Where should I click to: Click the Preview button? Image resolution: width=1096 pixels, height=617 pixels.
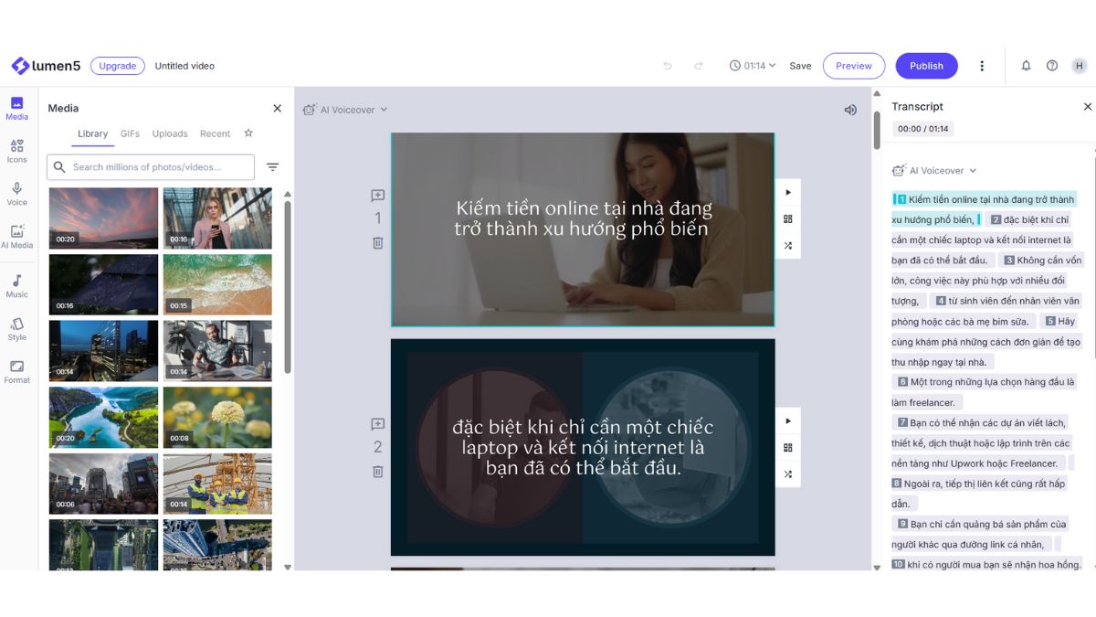[854, 66]
